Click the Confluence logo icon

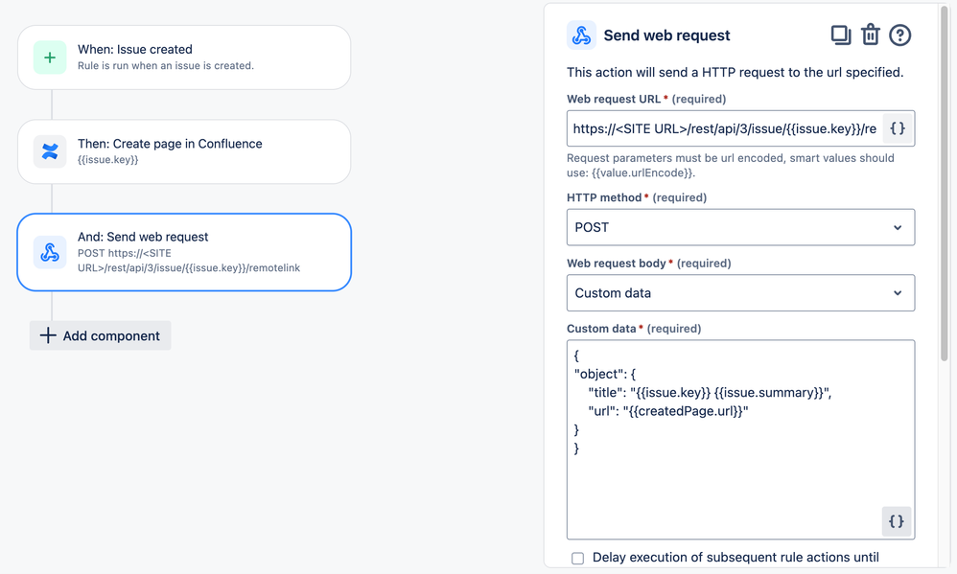tap(50, 151)
